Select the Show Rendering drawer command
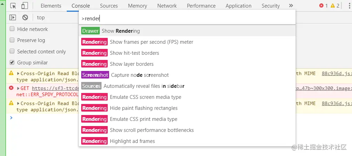Viewport: 352px width, 156px height. [x=120, y=31]
